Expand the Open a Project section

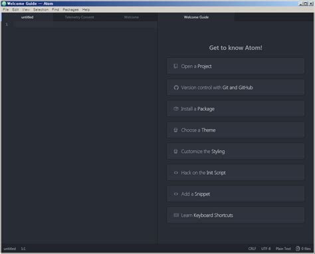point(235,66)
